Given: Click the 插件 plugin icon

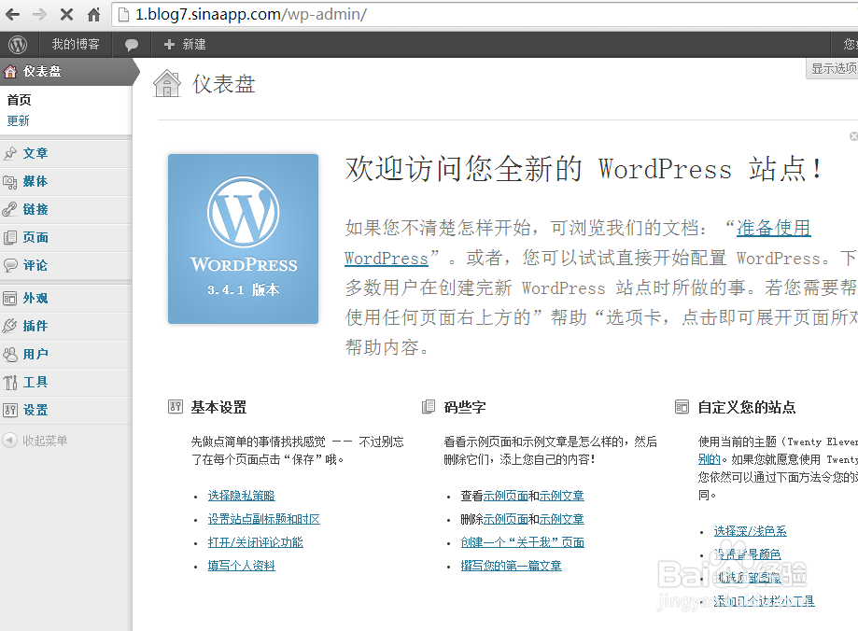Looking at the screenshot, I should point(10,326).
